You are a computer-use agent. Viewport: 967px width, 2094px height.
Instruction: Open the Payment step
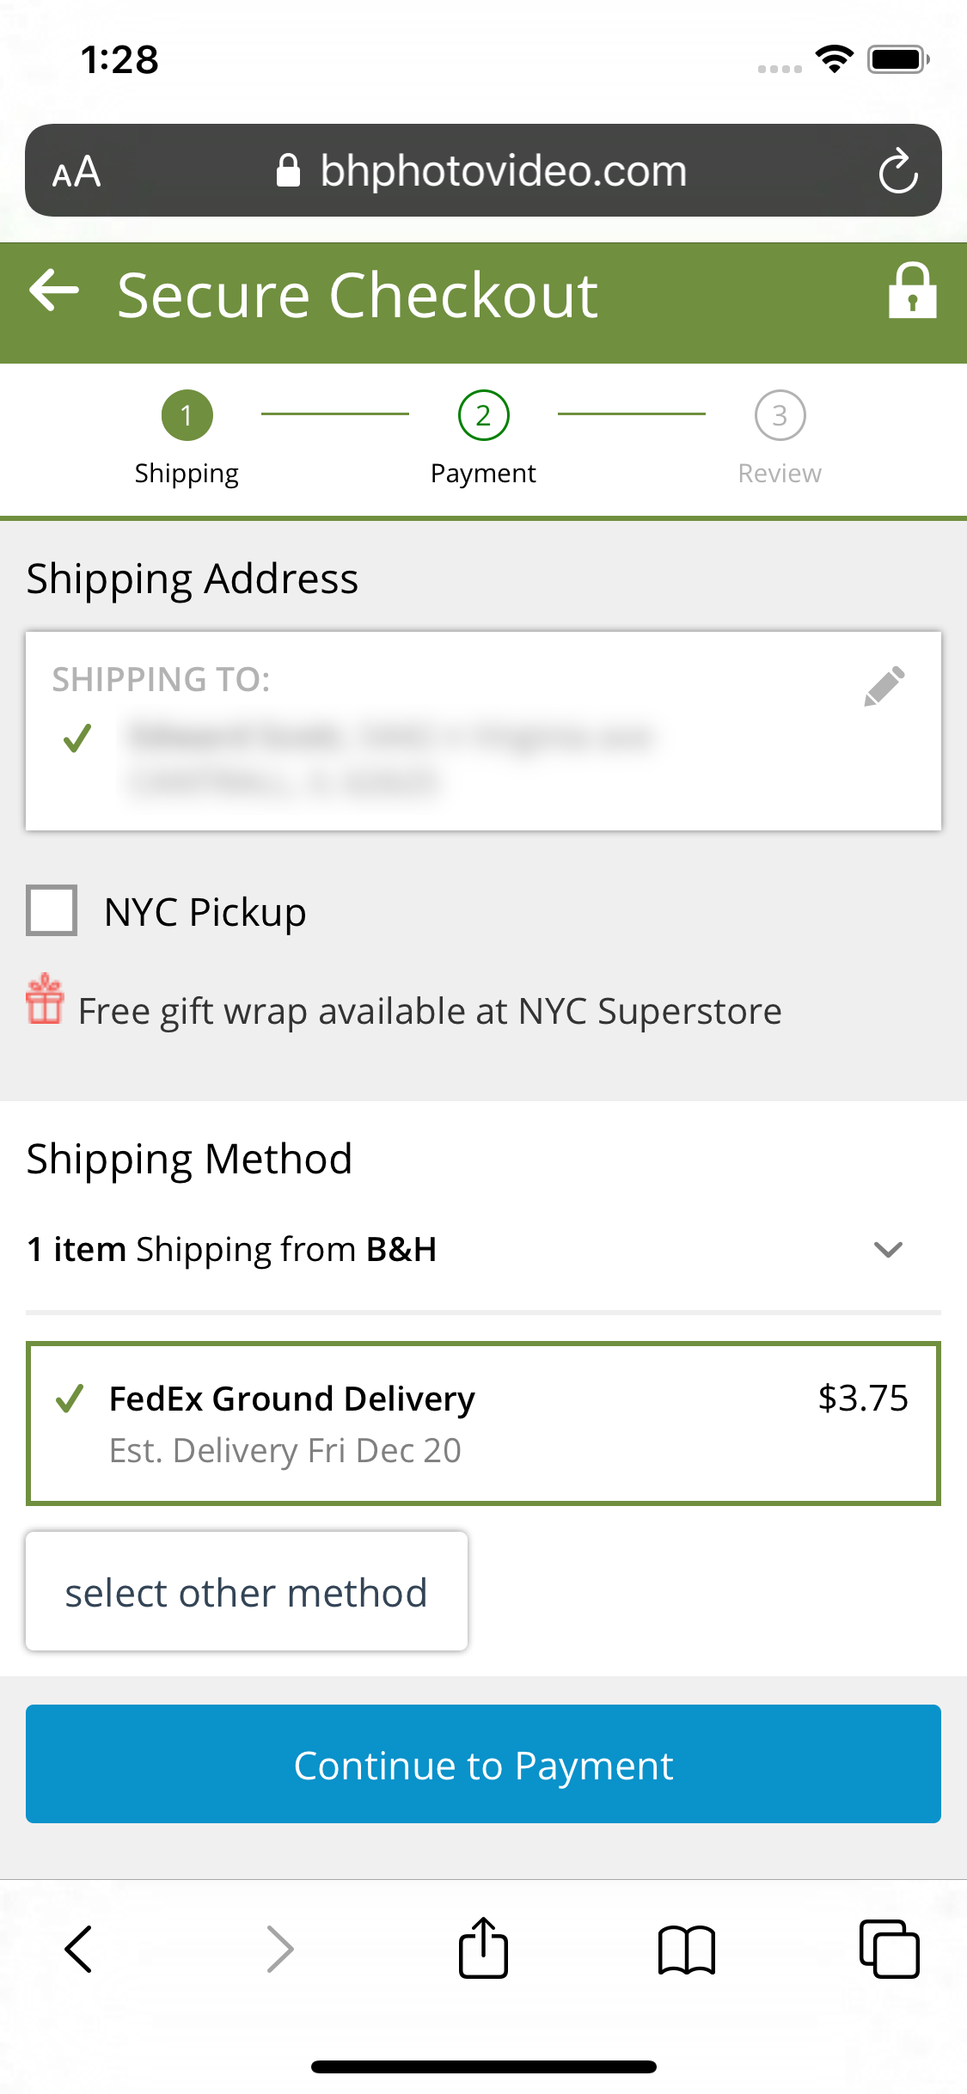tap(483, 415)
